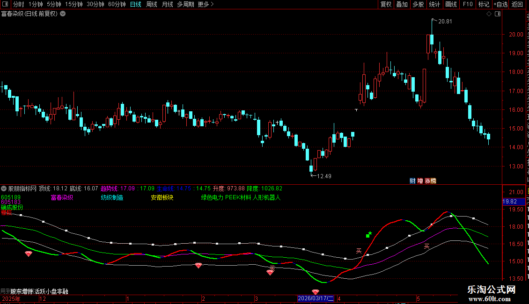Select the 1分钟 period tab
The image size is (529, 304).
36,4
